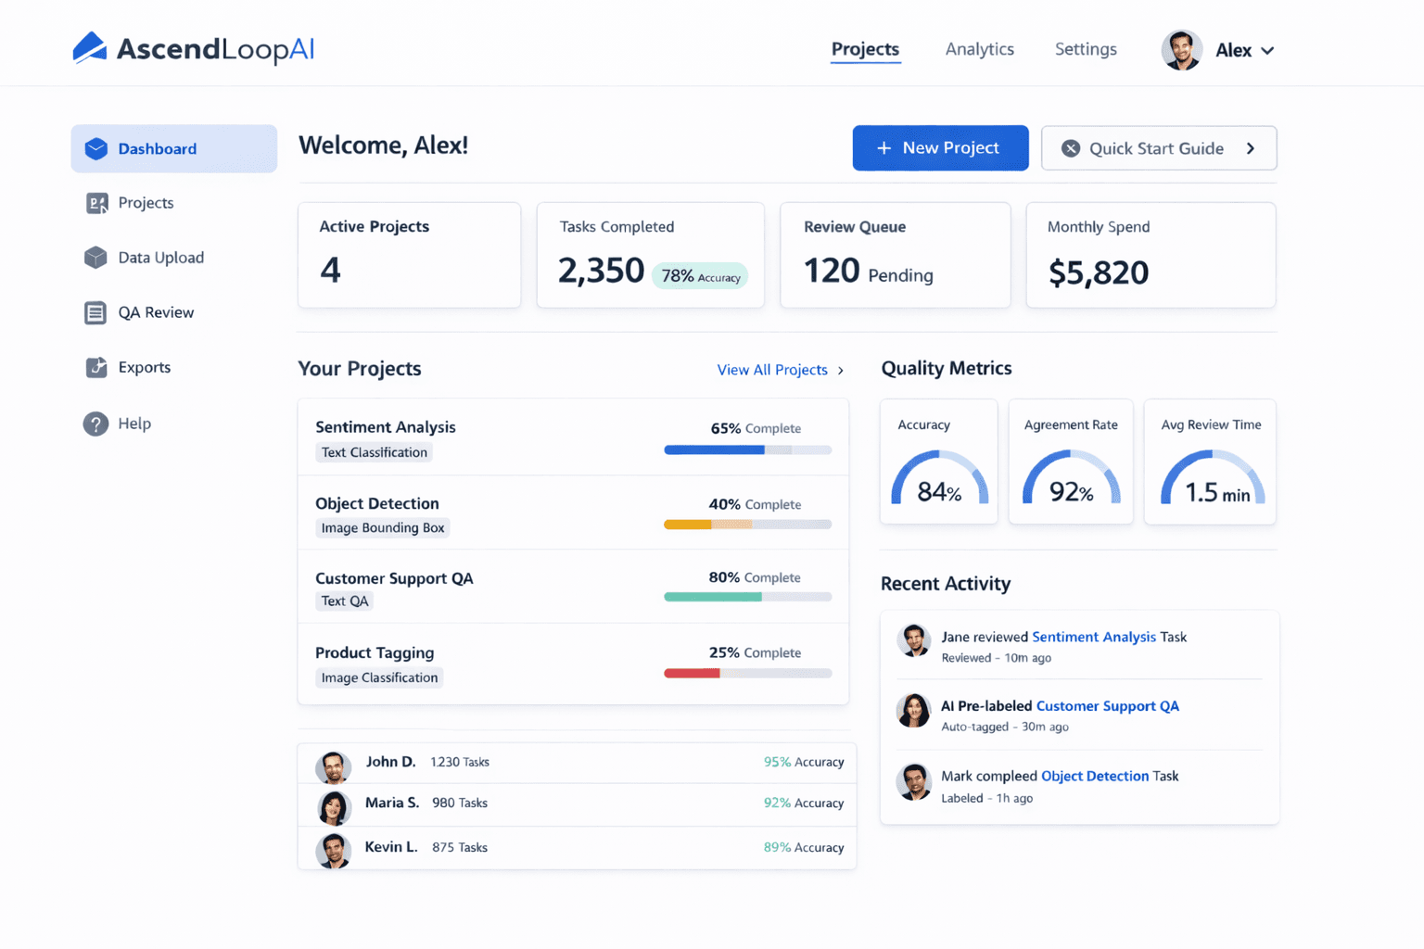
Task: Open the Quick Start Guide chevron
Action: (1251, 148)
